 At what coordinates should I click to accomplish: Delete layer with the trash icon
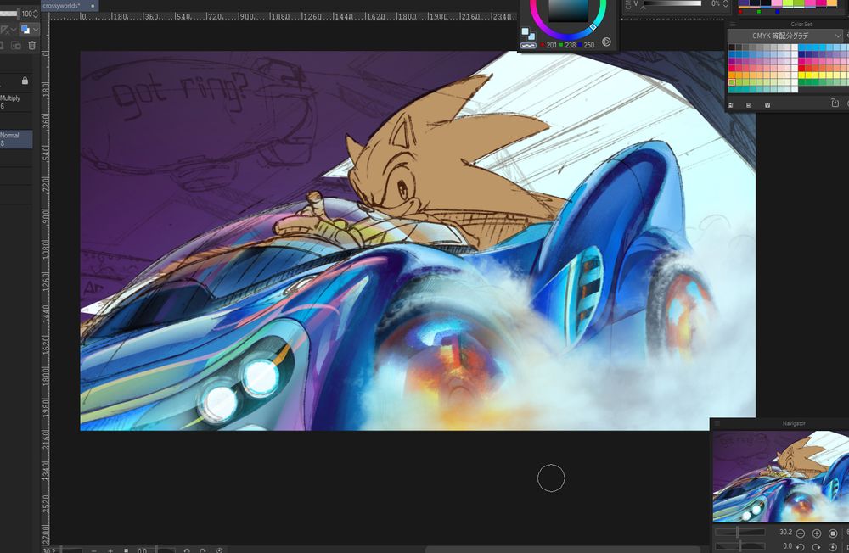32,46
